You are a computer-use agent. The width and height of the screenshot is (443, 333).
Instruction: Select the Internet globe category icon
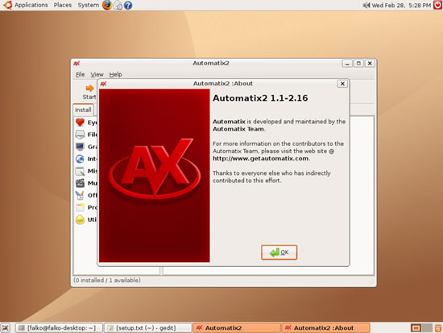point(80,159)
